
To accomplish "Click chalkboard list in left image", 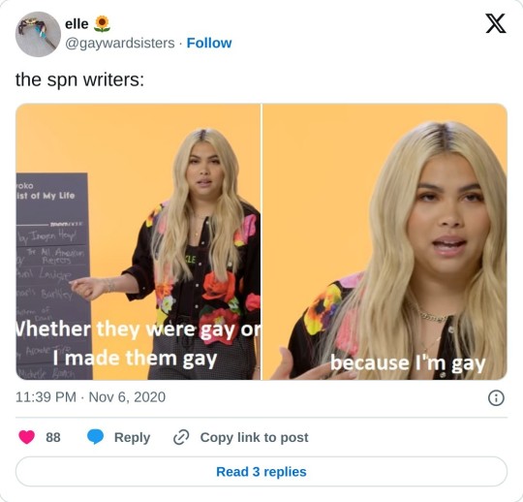I will pyautogui.click(x=53, y=276).
